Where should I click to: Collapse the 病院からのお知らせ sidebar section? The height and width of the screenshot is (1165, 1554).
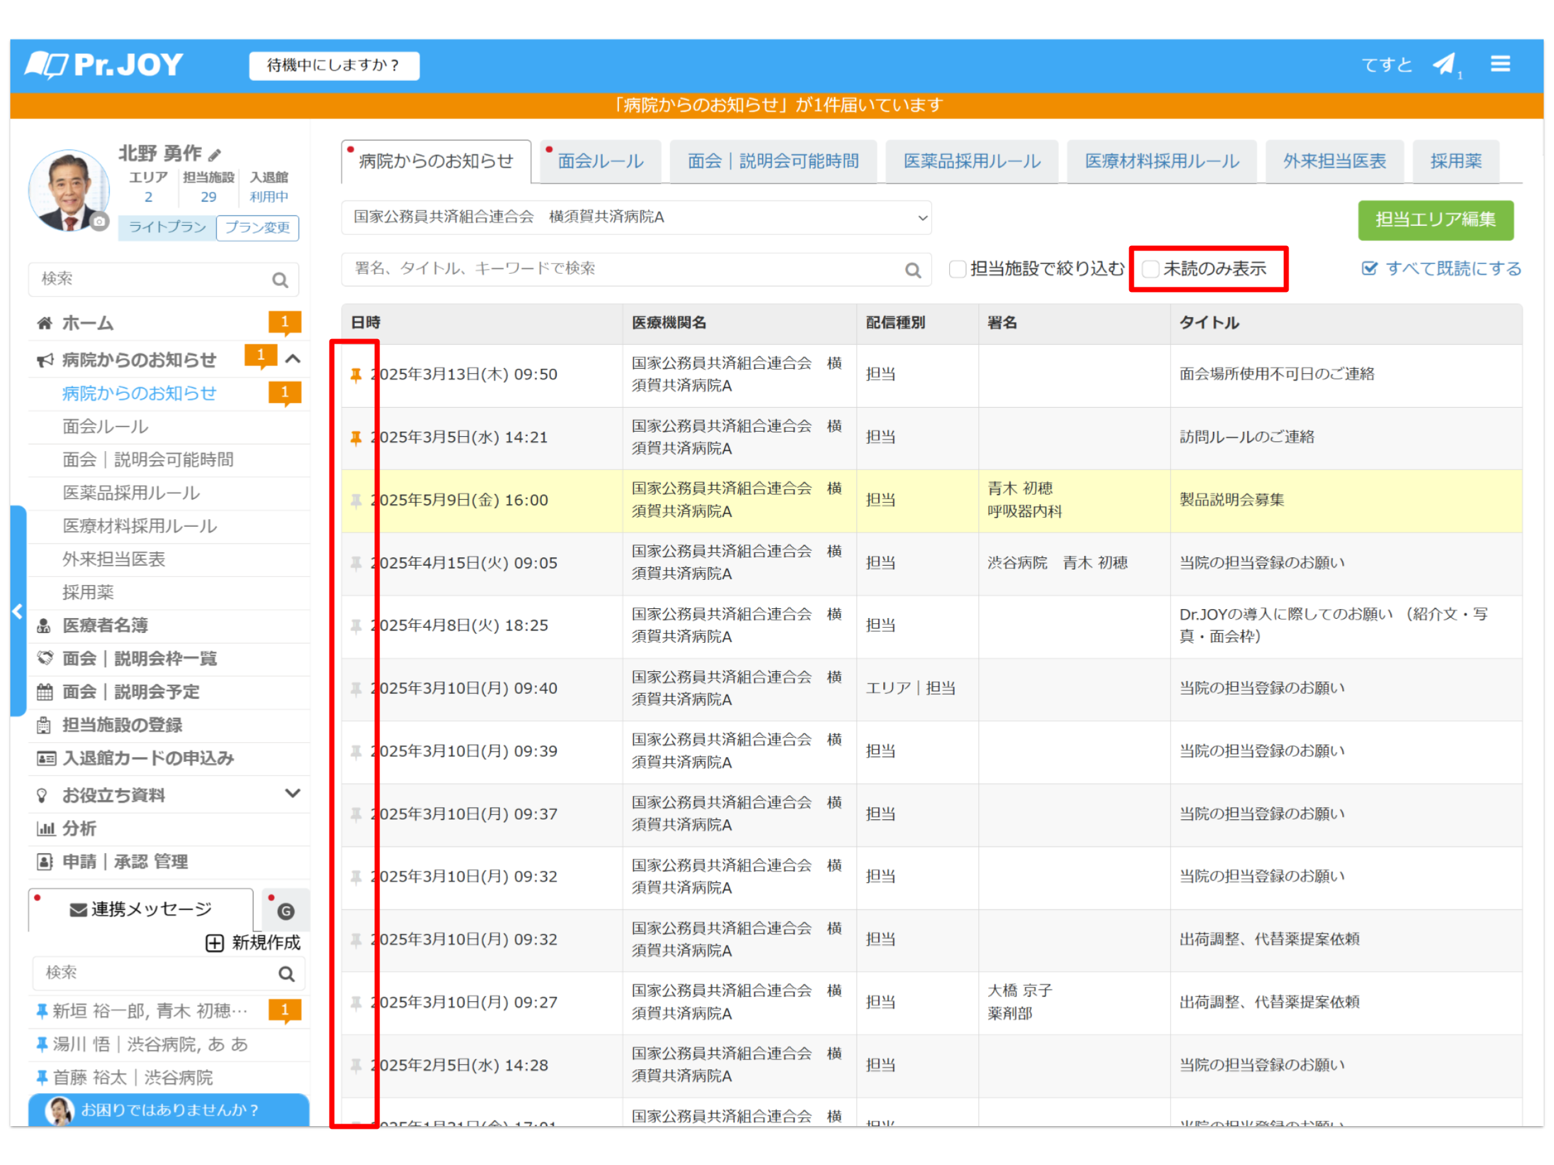[x=293, y=360]
